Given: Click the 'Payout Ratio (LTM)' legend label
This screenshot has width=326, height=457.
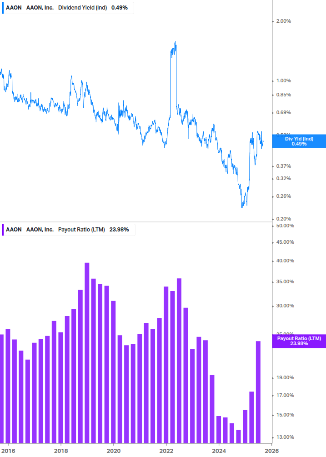Looking at the screenshot, I should tap(81, 230).
